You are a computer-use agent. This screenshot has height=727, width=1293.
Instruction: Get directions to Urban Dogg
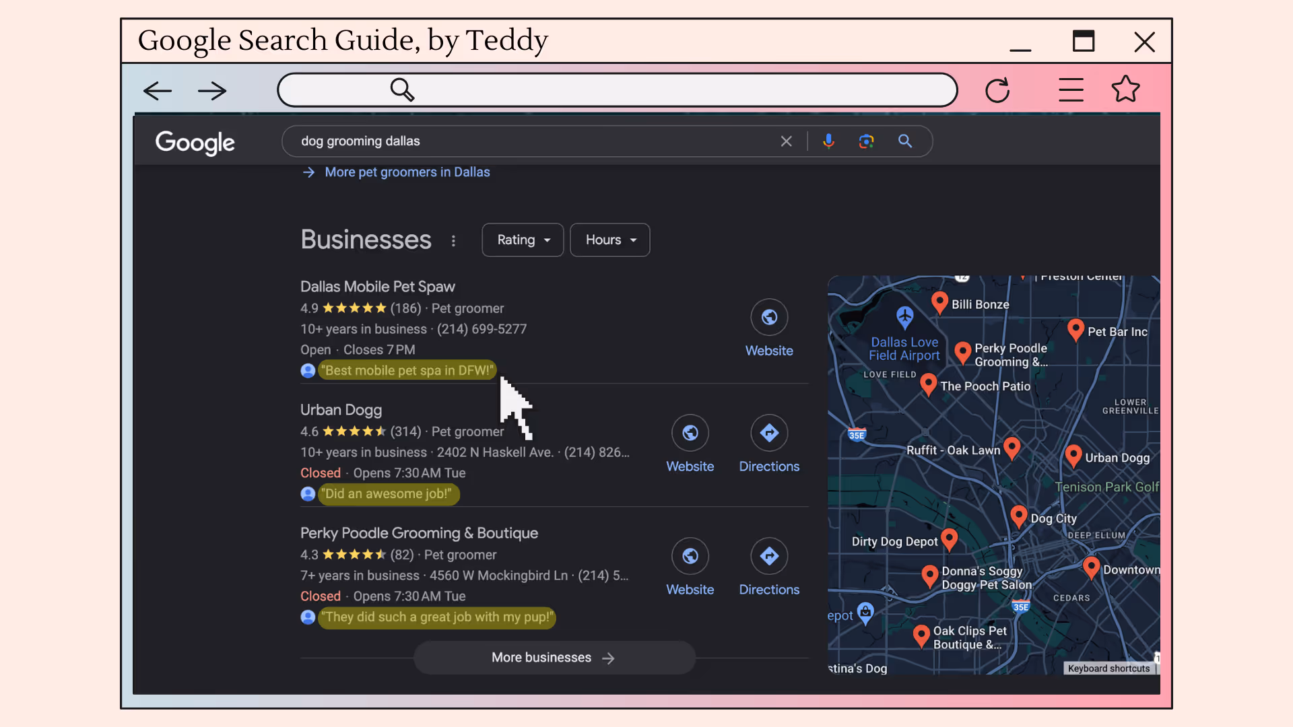(769, 433)
